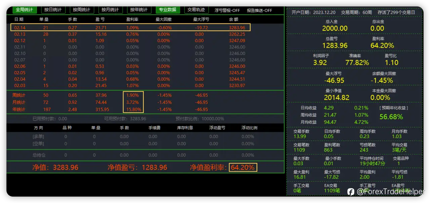
Task: Go to the 按月统计 tab
Action: (110, 10)
